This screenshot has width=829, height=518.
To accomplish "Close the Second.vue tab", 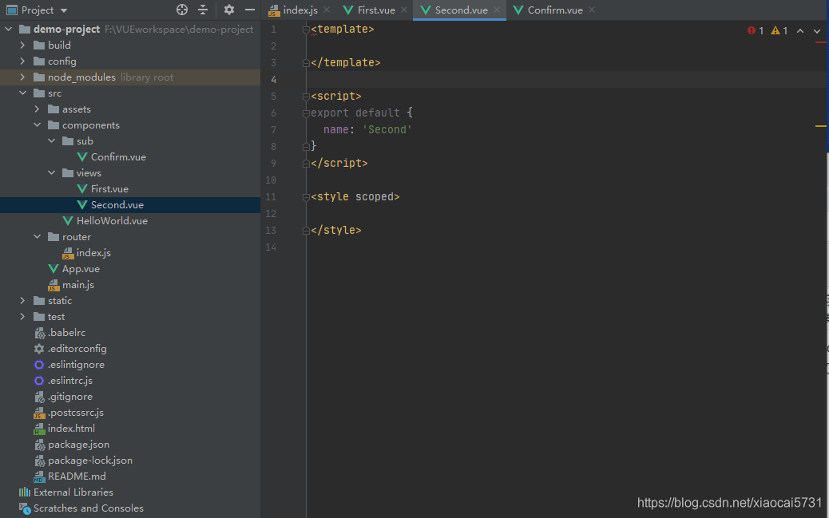I will 497,10.
